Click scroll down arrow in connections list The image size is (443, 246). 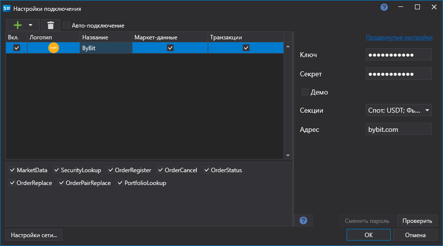pos(288,155)
